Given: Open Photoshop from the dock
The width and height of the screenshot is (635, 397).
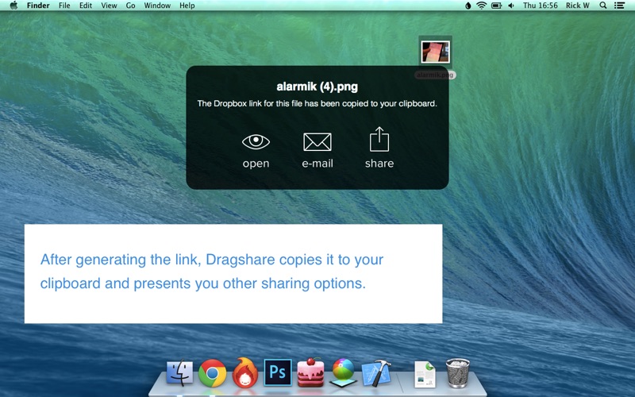Looking at the screenshot, I should [279, 372].
